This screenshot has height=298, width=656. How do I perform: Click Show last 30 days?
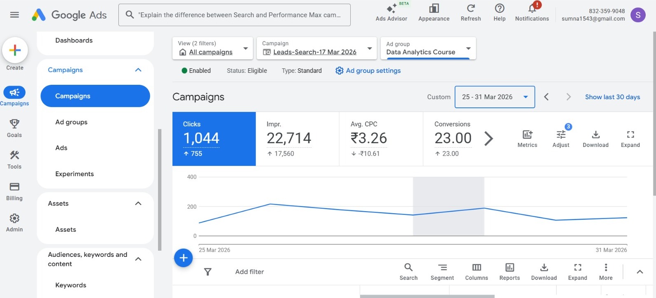pos(612,97)
